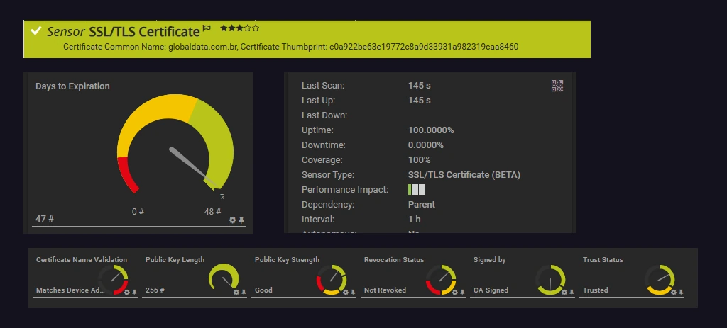Click the Parent dependency value
Viewport: 727px width, 328px height.
[422, 205]
